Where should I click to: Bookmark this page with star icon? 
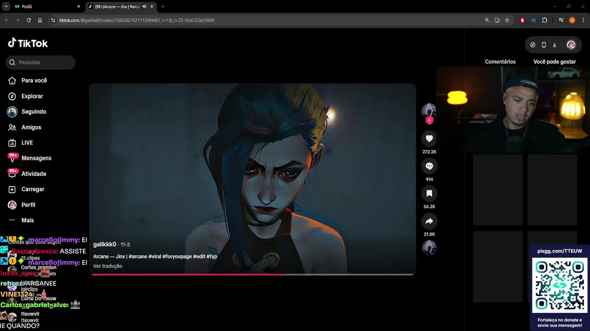click(x=507, y=20)
